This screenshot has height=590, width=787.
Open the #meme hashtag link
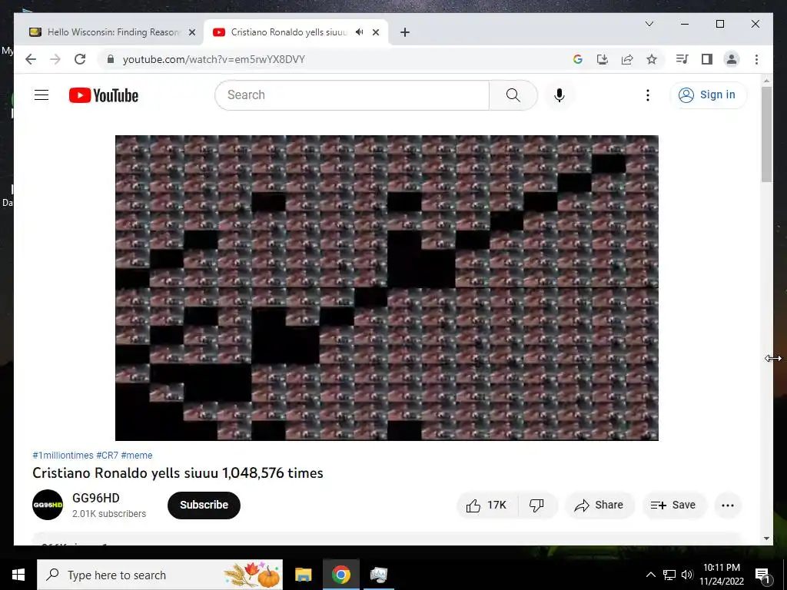pos(137,455)
